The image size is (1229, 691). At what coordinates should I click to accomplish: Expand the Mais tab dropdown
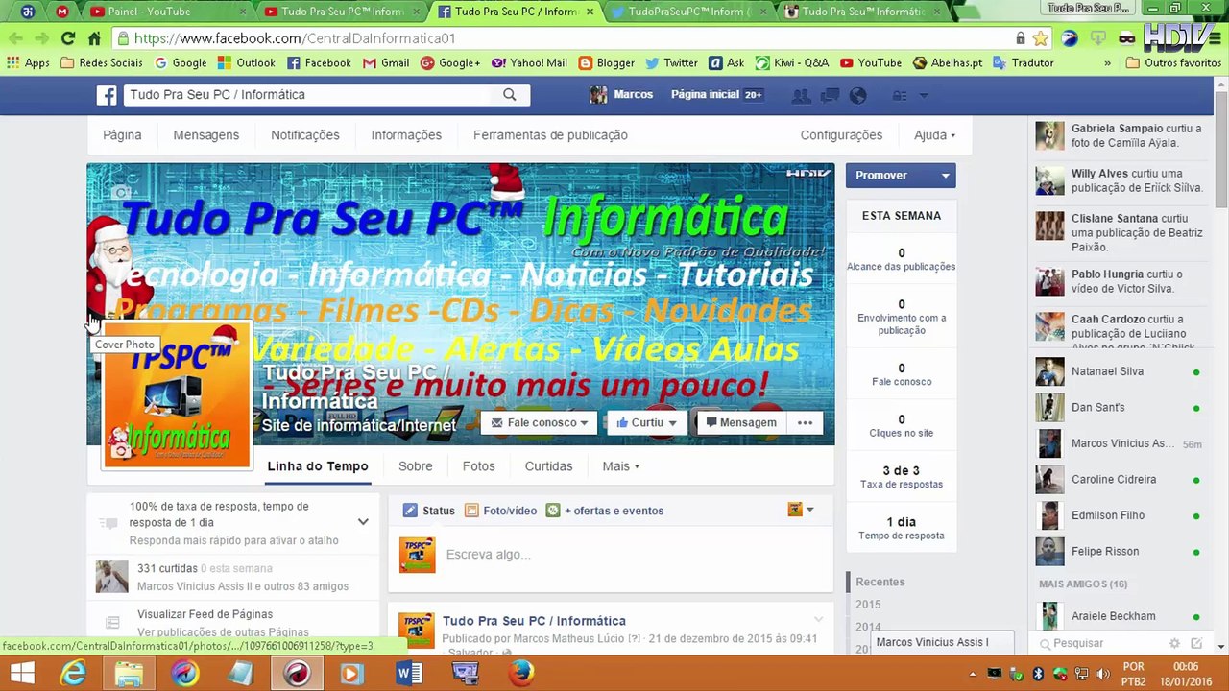[620, 466]
